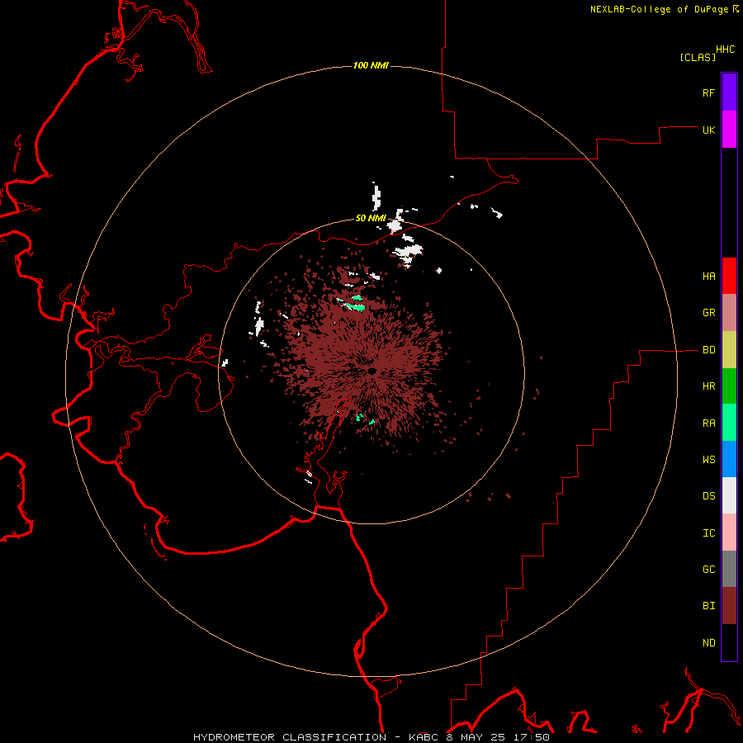Click the 'BI' legend label
Screen dimensions: 743x743
click(708, 606)
